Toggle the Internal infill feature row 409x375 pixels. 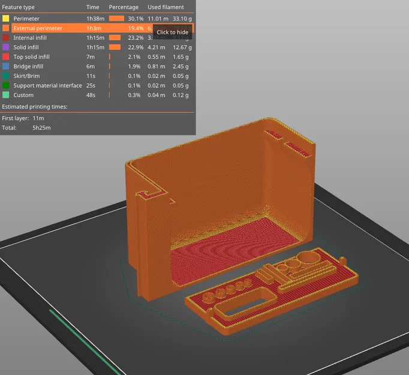97,38
